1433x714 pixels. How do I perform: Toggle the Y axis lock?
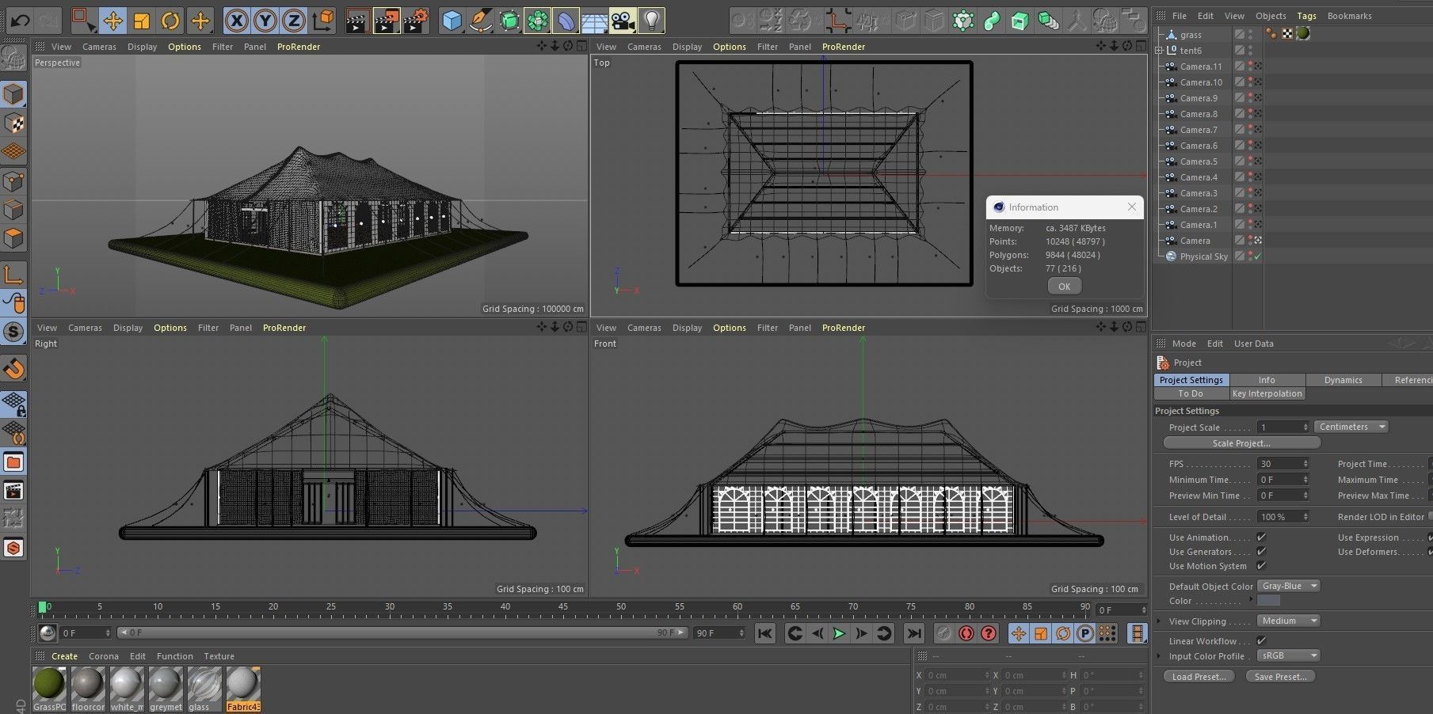click(x=265, y=21)
